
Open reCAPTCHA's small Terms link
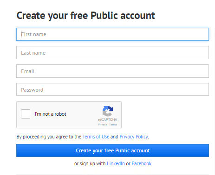(113, 125)
